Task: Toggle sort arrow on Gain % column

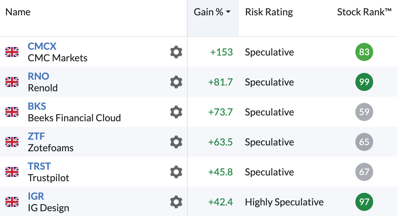Action: click(x=228, y=12)
